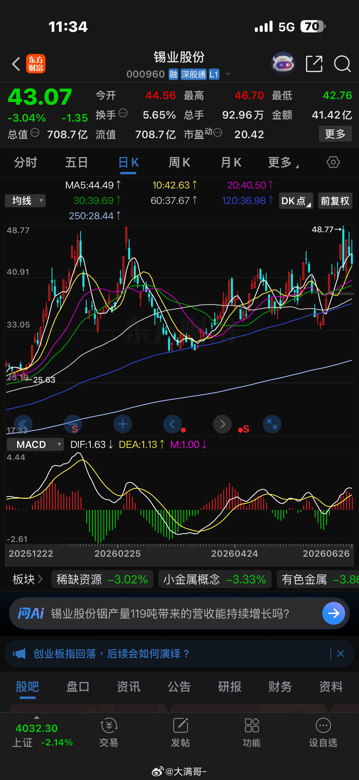
Task: Select the 日K chart tab
Action: click(x=128, y=162)
